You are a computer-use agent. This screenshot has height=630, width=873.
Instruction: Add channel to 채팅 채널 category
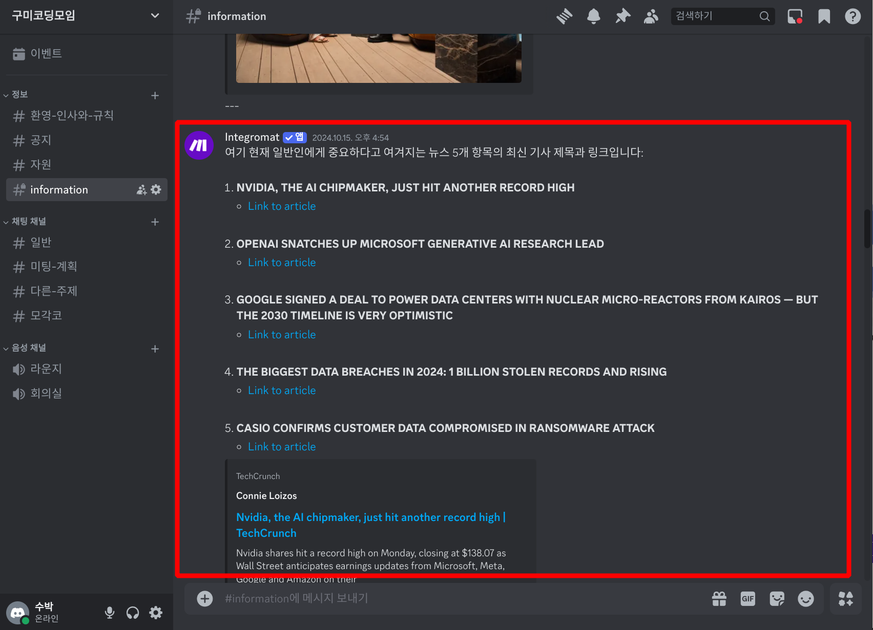coord(155,222)
